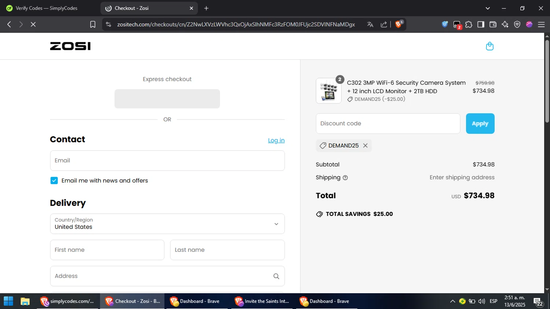Image resolution: width=550 pixels, height=309 pixels.
Task: Click TOTAL SAVINGS $25.00 text
Action: [x=359, y=214]
